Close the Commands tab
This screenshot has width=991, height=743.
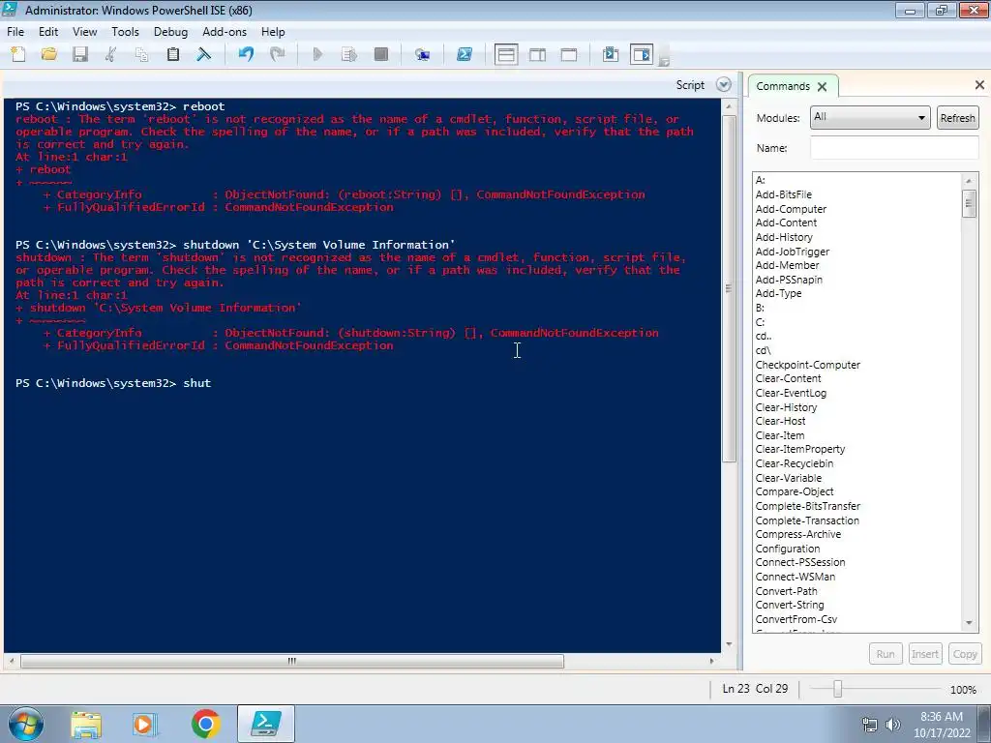tap(823, 86)
